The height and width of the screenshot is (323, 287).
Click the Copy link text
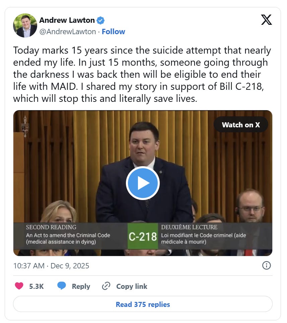pos(132,286)
